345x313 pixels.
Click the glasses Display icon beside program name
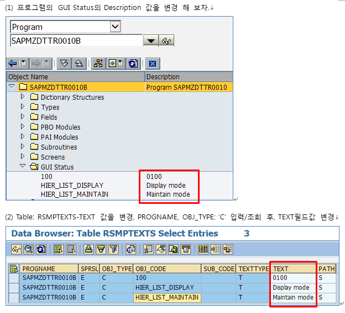point(166,41)
